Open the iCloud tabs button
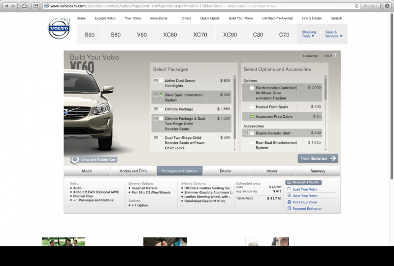394x266 pixels. pyautogui.click(x=24, y=6)
